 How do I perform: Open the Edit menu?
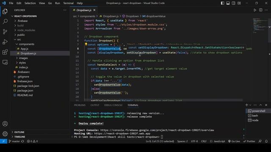(19, 3)
